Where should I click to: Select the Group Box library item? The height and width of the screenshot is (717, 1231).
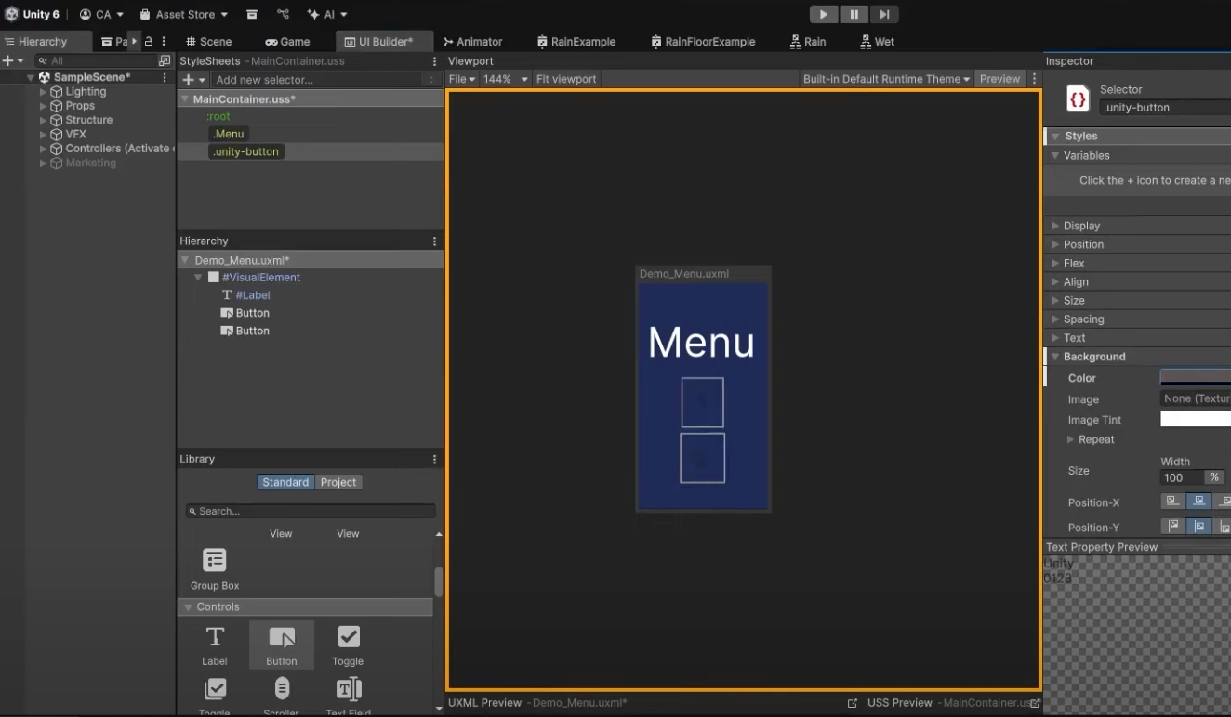(215, 568)
